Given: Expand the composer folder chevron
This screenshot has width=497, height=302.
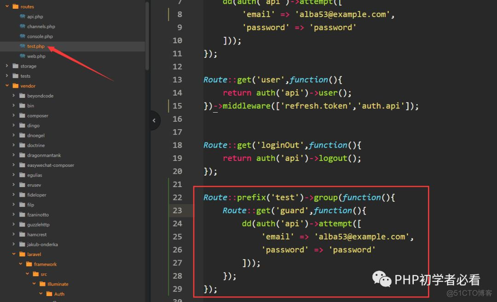Looking at the screenshot, I should point(14,115).
